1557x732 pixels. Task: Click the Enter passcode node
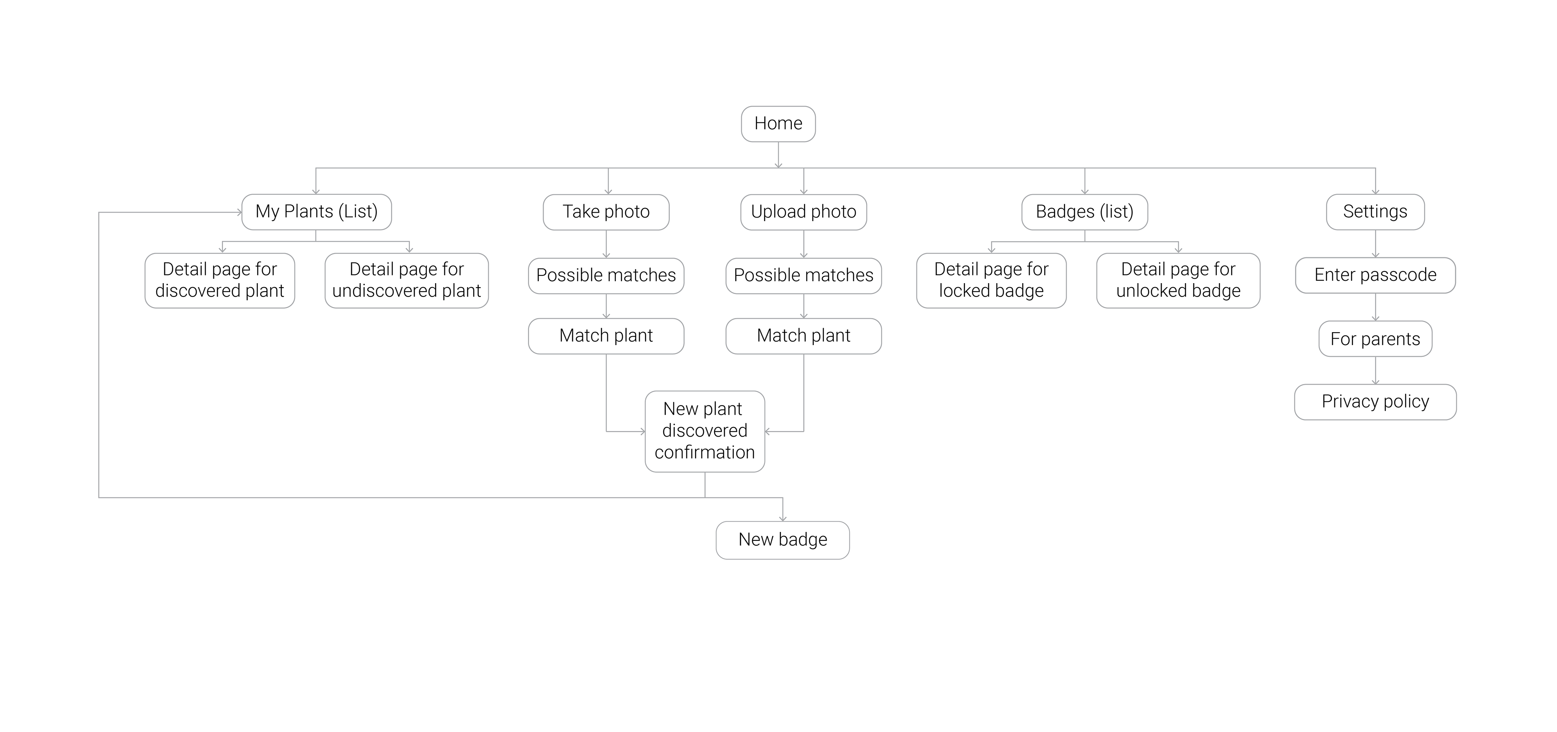(1375, 275)
